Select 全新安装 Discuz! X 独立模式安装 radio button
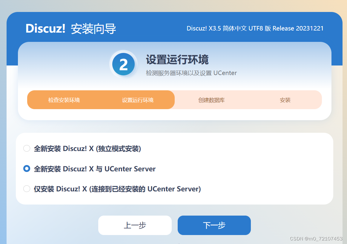Viewport: 347px width, 244px height. (27, 148)
